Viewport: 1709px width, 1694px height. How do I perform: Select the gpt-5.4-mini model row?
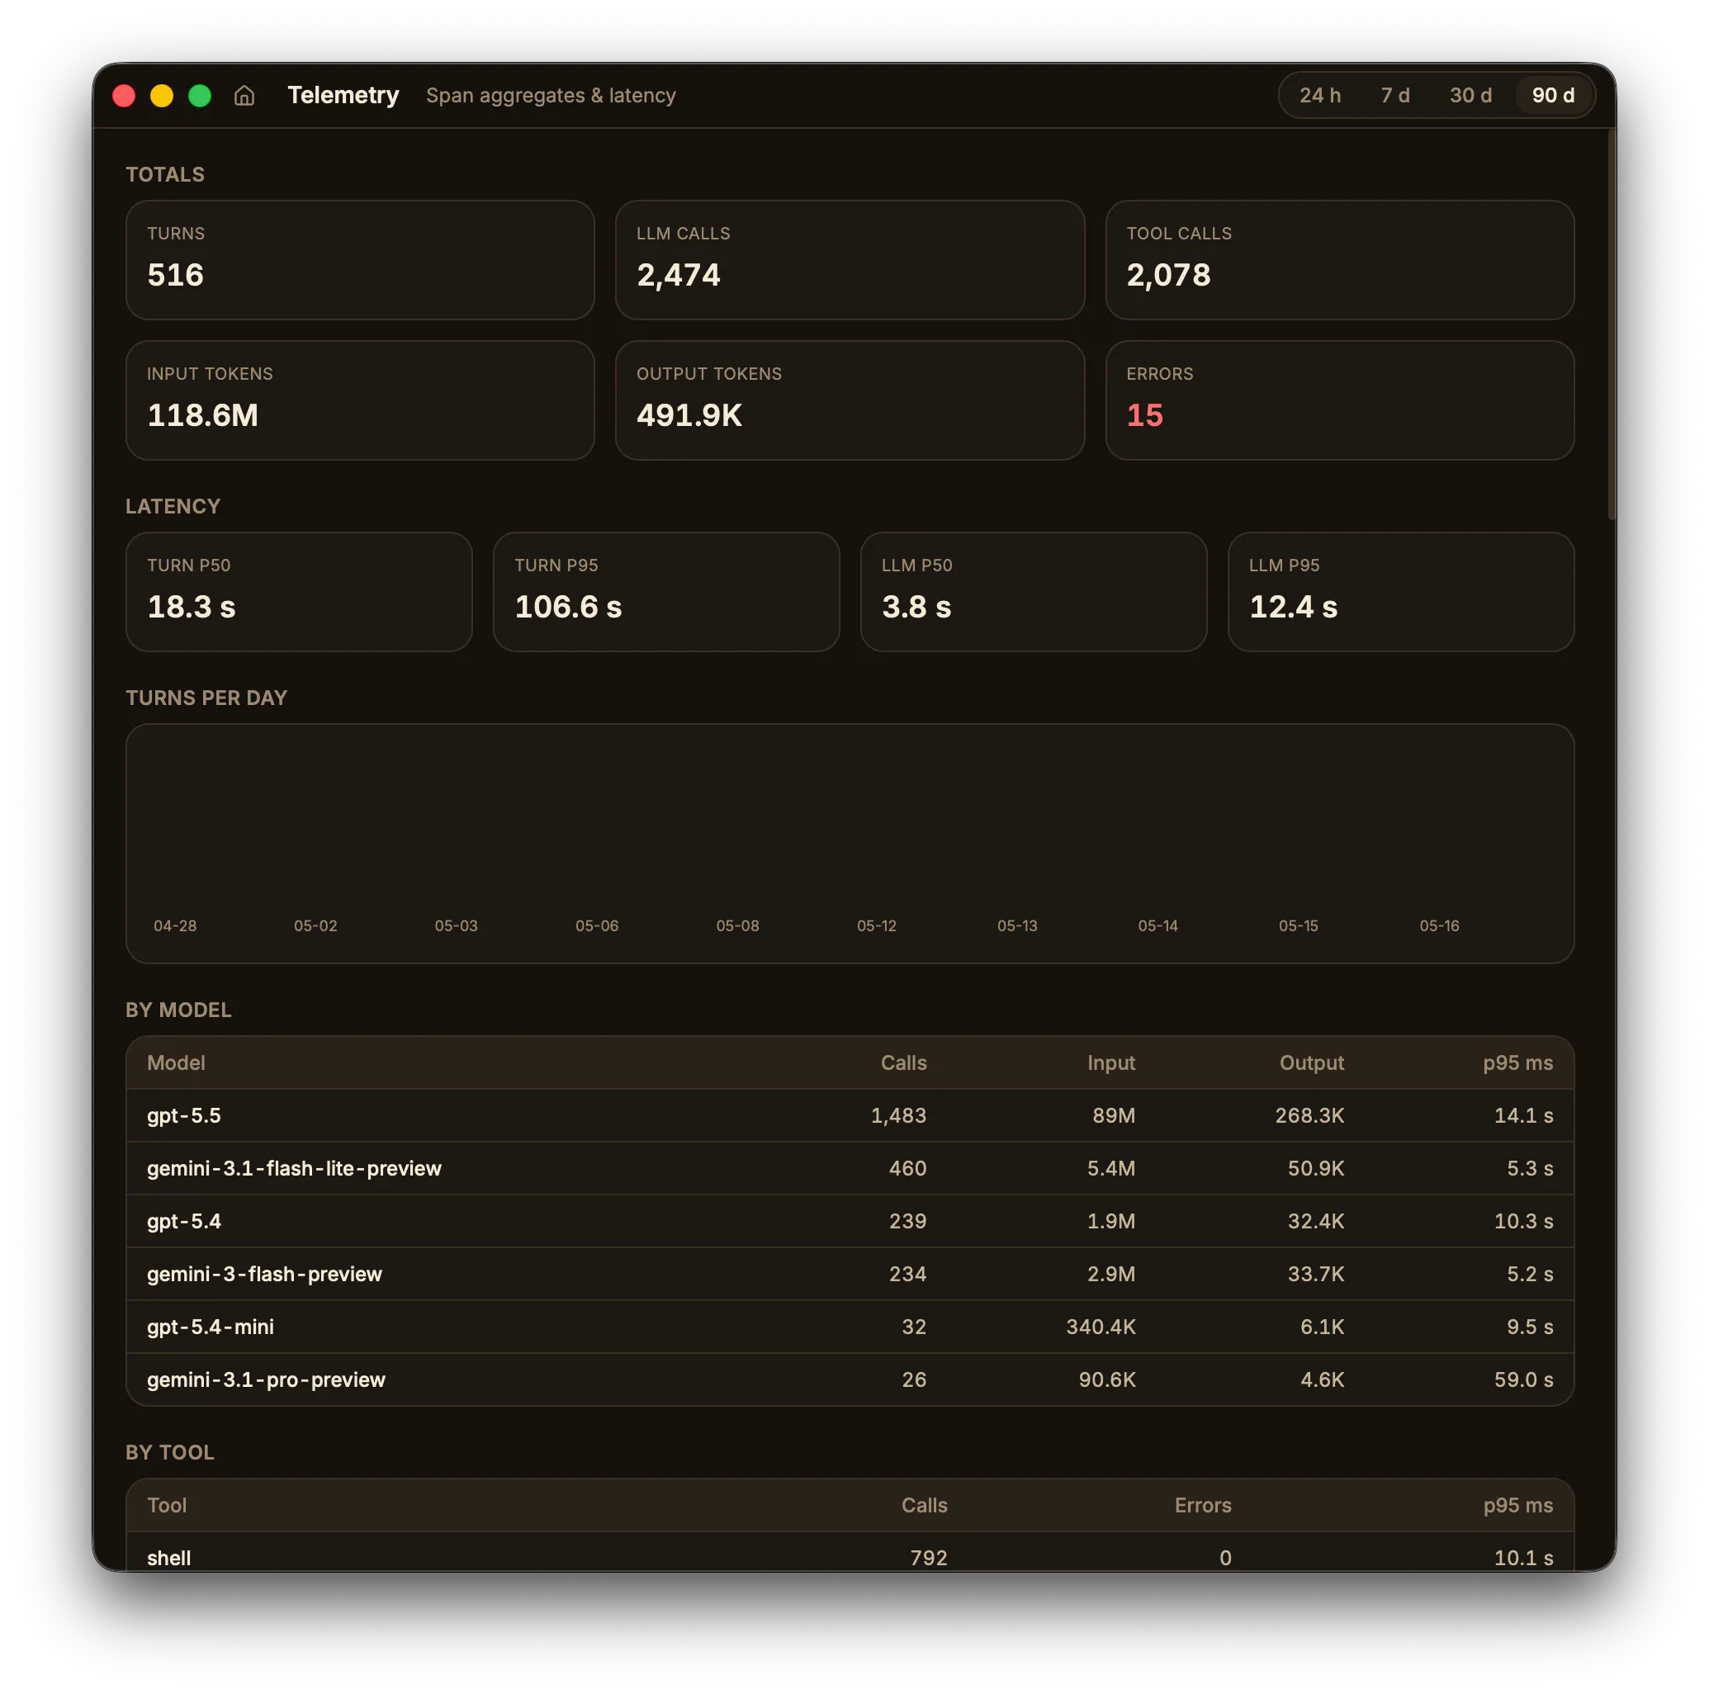(850, 1327)
